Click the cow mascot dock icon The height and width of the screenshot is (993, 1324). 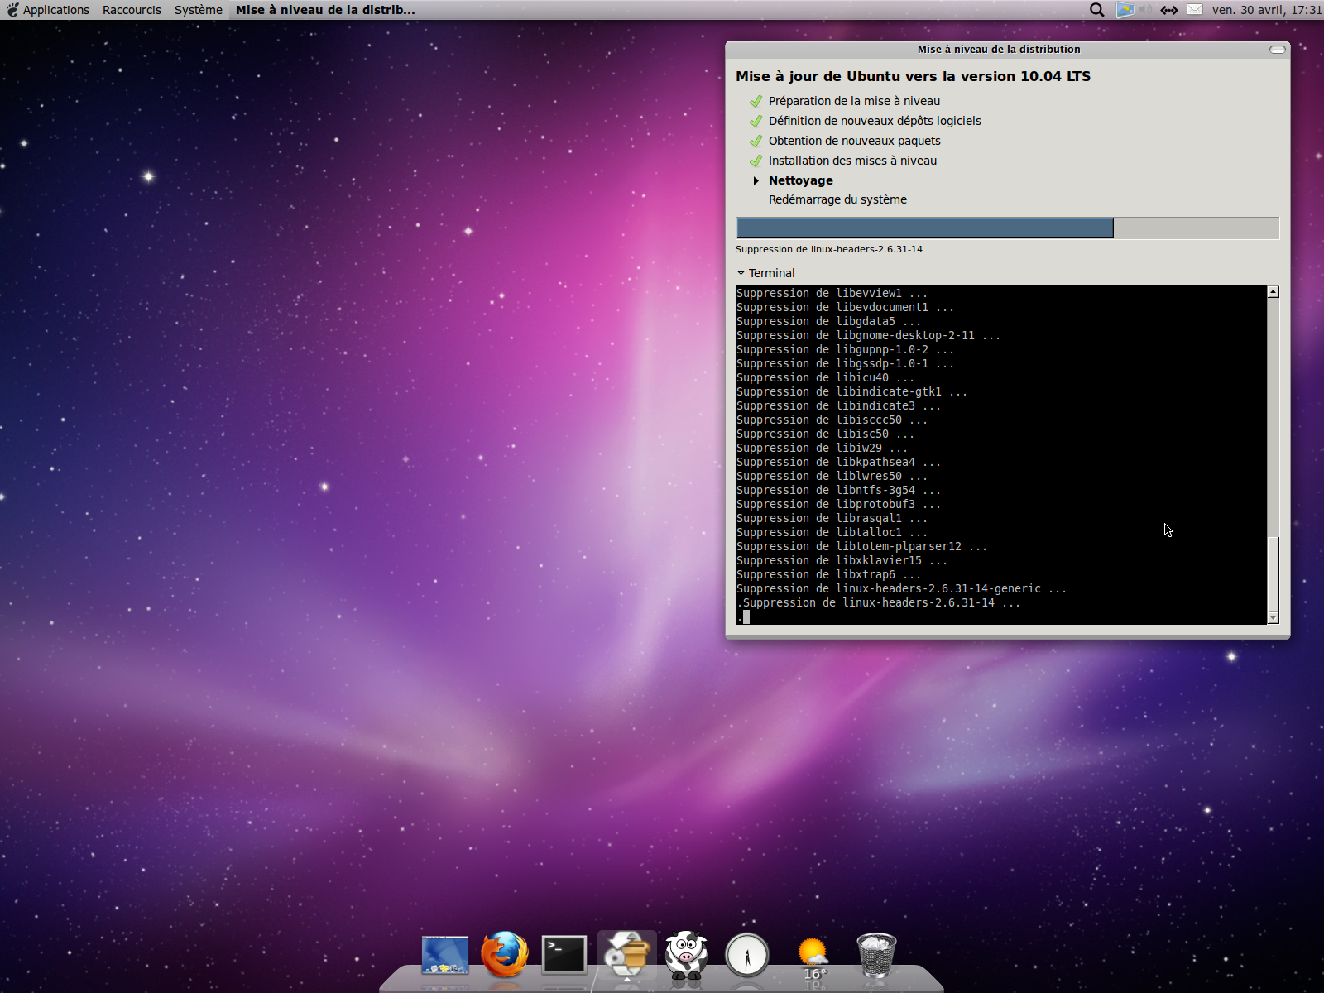pyautogui.click(x=686, y=955)
